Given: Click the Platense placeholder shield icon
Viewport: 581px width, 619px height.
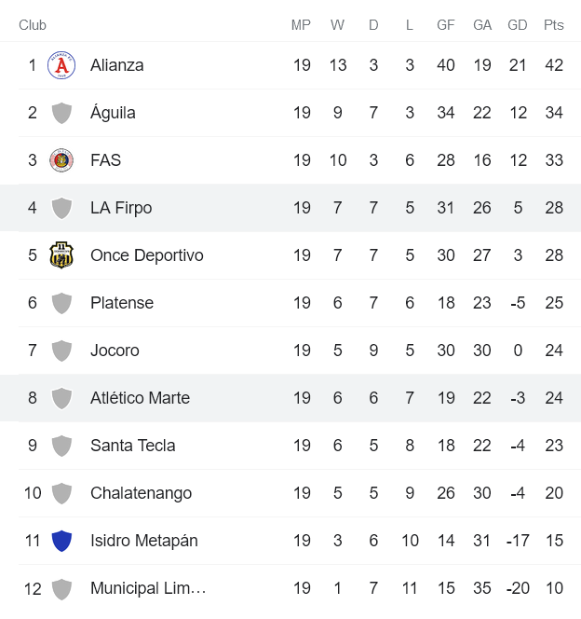Looking at the screenshot, I should pyautogui.click(x=61, y=303).
